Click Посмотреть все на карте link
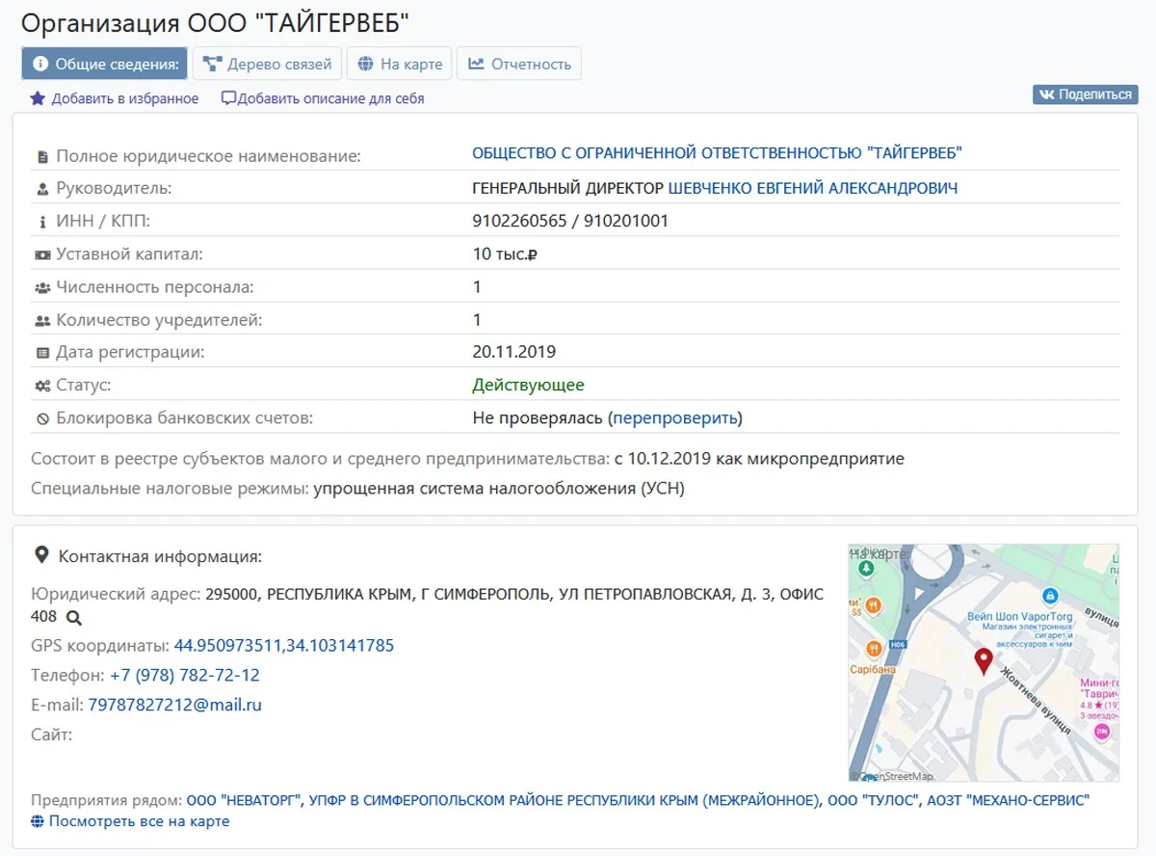The width and height of the screenshot is (1156, 856). (x=139, y=821)
